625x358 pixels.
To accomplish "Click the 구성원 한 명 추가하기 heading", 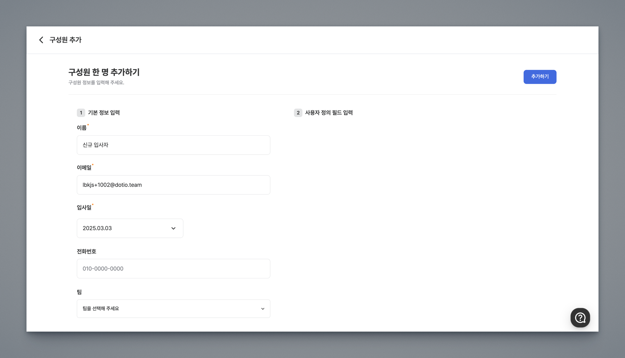I will click(104, 72).
